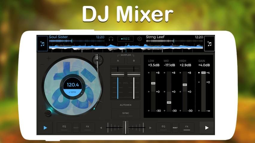Click the MID equalizer slider handle

[x=169, y=102]
